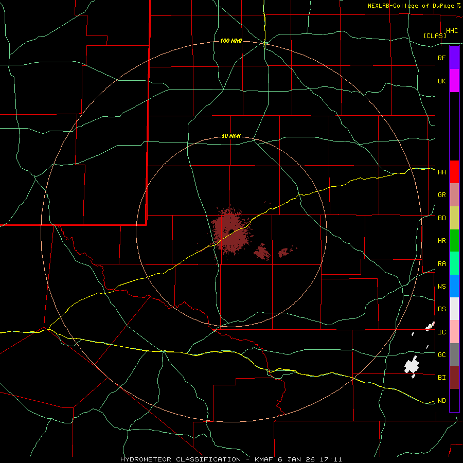Click the RF legend label
The width and height of the screenshot is (463, 463).
pyautogui.click(x=441, y=58)
